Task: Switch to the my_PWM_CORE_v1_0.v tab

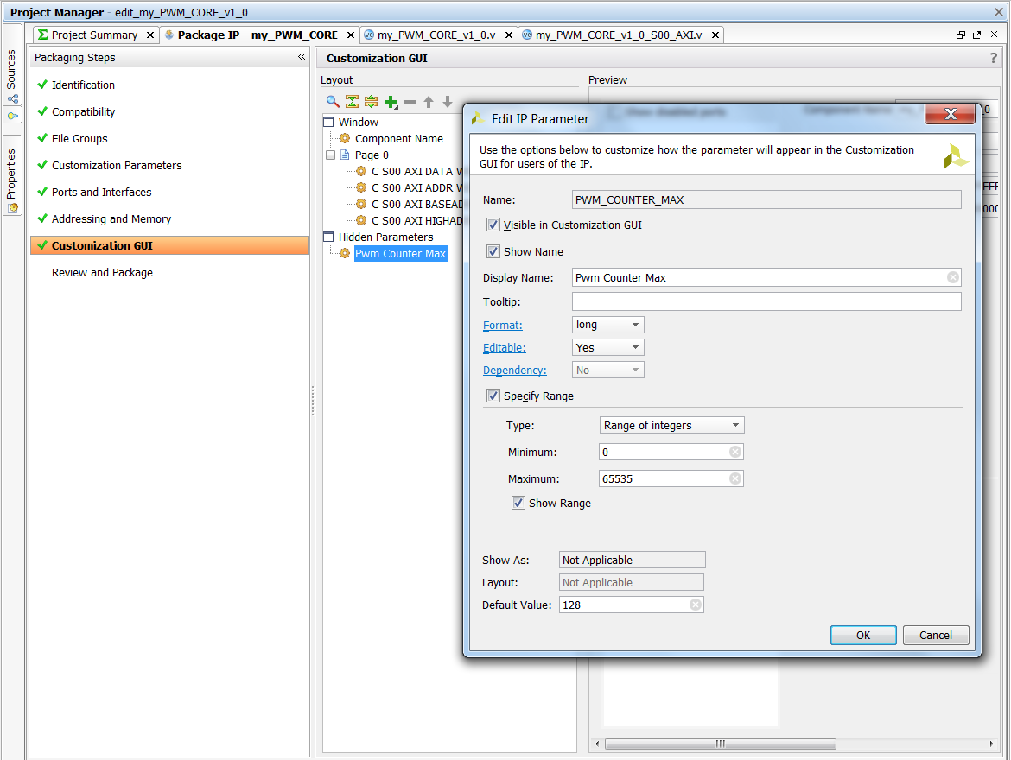Action: pyautogui.click(x=436, y=35)
